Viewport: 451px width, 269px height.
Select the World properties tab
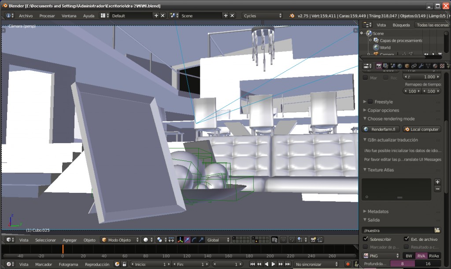click(400, 65)
